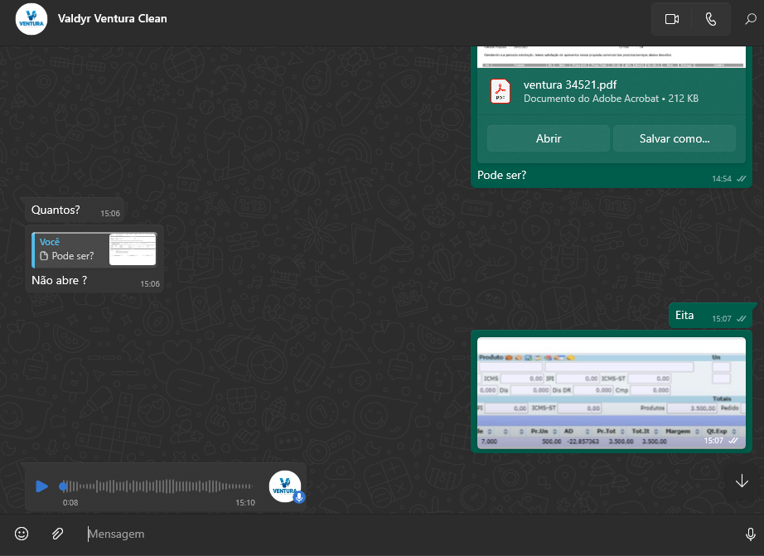
Task: Click Abrir to open the PDF
Action: (548, 138)
